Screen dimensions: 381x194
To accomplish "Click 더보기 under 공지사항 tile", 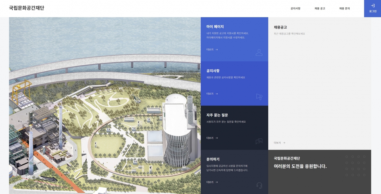I will click(x=210, y=94).
